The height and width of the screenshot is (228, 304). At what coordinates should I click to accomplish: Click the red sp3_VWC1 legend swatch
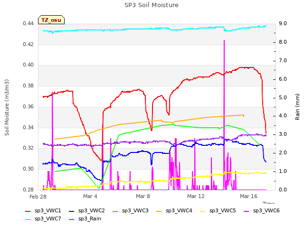point(28,211)
